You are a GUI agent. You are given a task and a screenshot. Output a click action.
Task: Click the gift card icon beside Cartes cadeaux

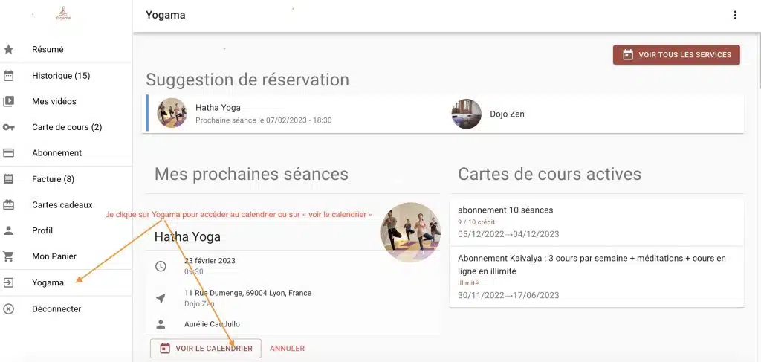point(8,204)
